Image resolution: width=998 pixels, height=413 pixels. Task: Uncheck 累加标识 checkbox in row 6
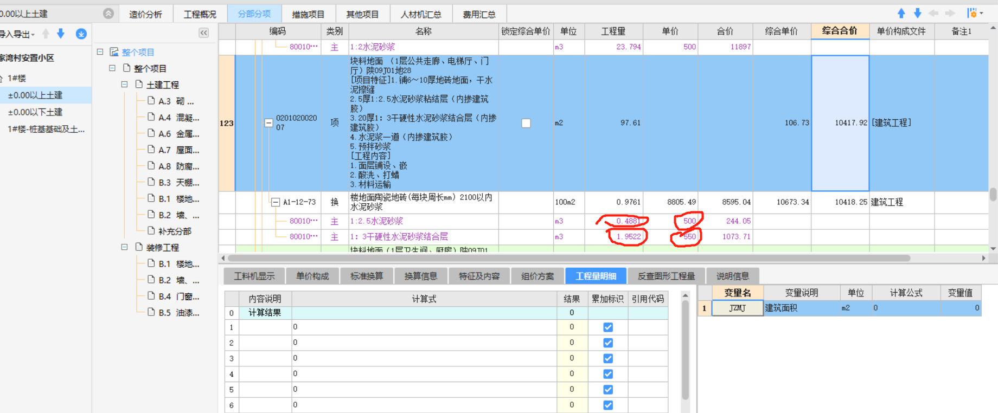point(608,405)
